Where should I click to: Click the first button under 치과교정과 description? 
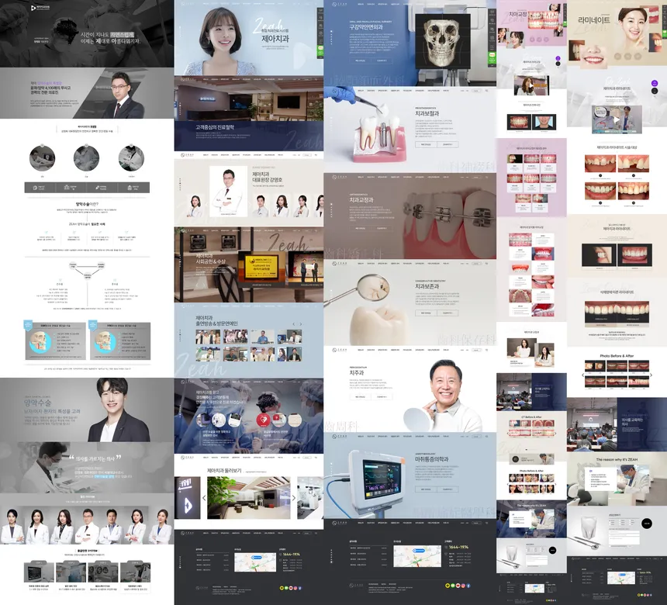click(360, 228)
